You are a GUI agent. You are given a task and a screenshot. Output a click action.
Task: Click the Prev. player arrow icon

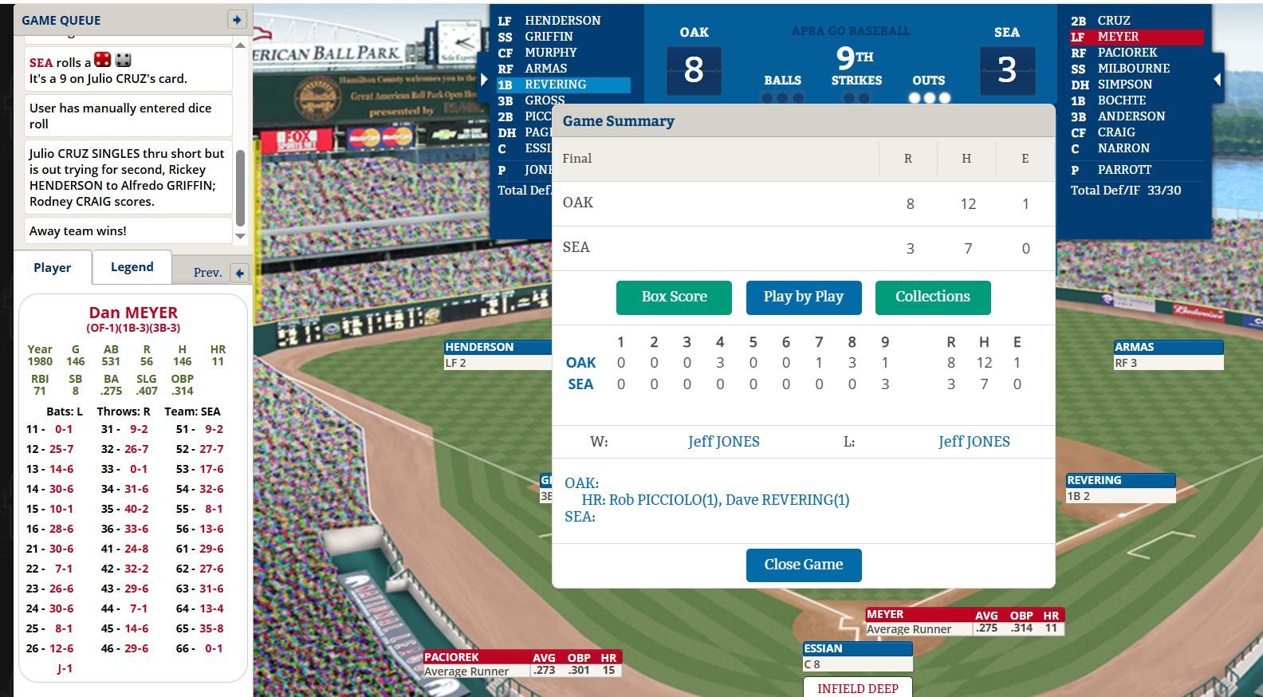pyautogui.click(x=239, y=273)
